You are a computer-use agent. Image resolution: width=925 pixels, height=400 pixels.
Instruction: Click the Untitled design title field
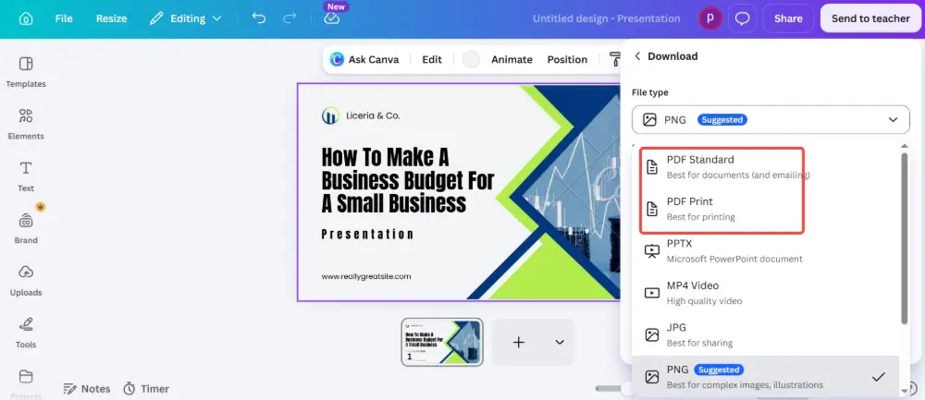(x=606, y=18)
